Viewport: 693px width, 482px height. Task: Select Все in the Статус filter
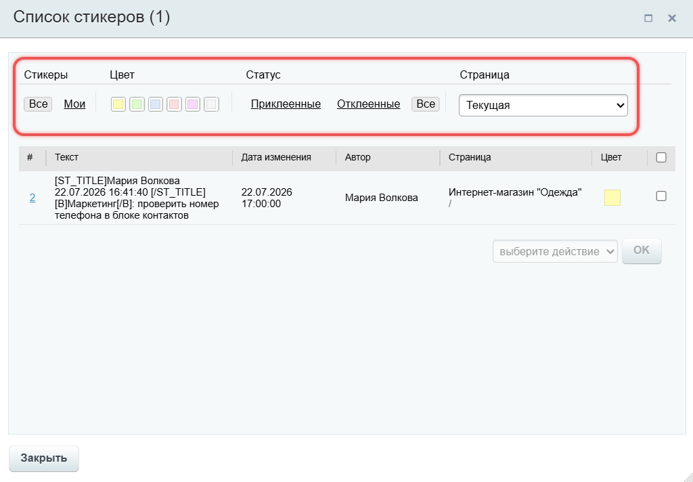pyautogui.click(x=426, y=104)
